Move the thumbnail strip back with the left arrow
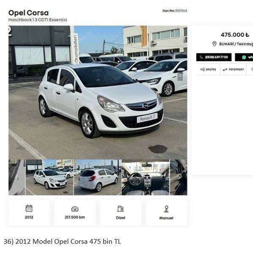Screen dimensions: 253x256 pos(16,177)
